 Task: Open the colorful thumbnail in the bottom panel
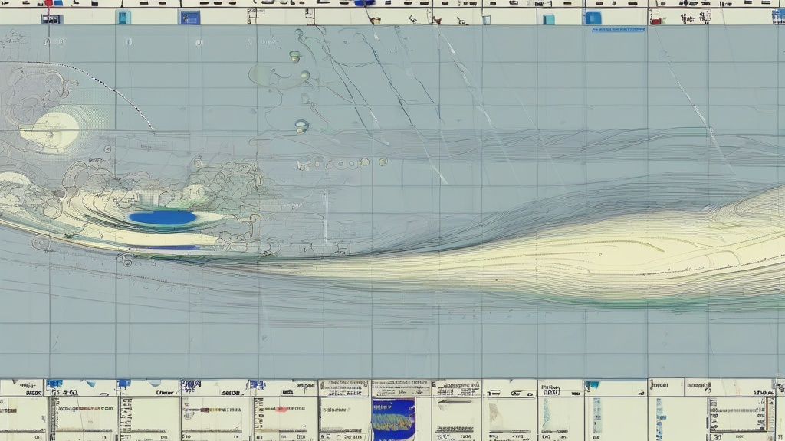pyautogui.click(x=393, y=419)
